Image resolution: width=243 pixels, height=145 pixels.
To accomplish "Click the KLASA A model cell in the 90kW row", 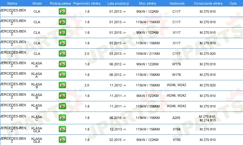I will click(37, 65).
